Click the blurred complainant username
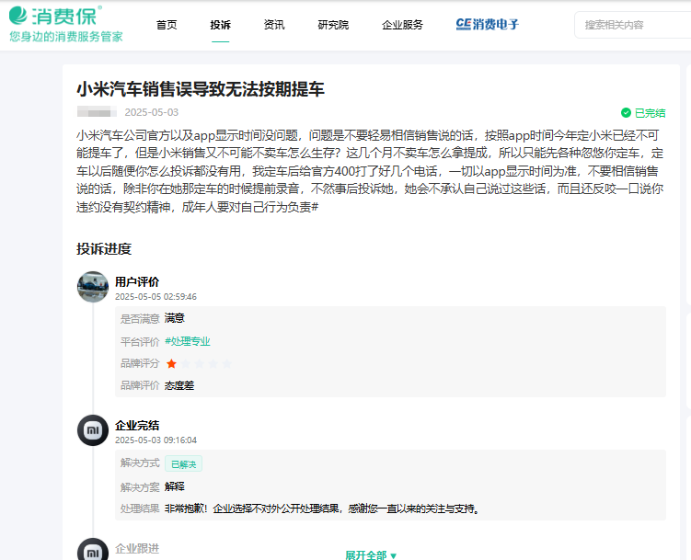 (x=97, y=112)
